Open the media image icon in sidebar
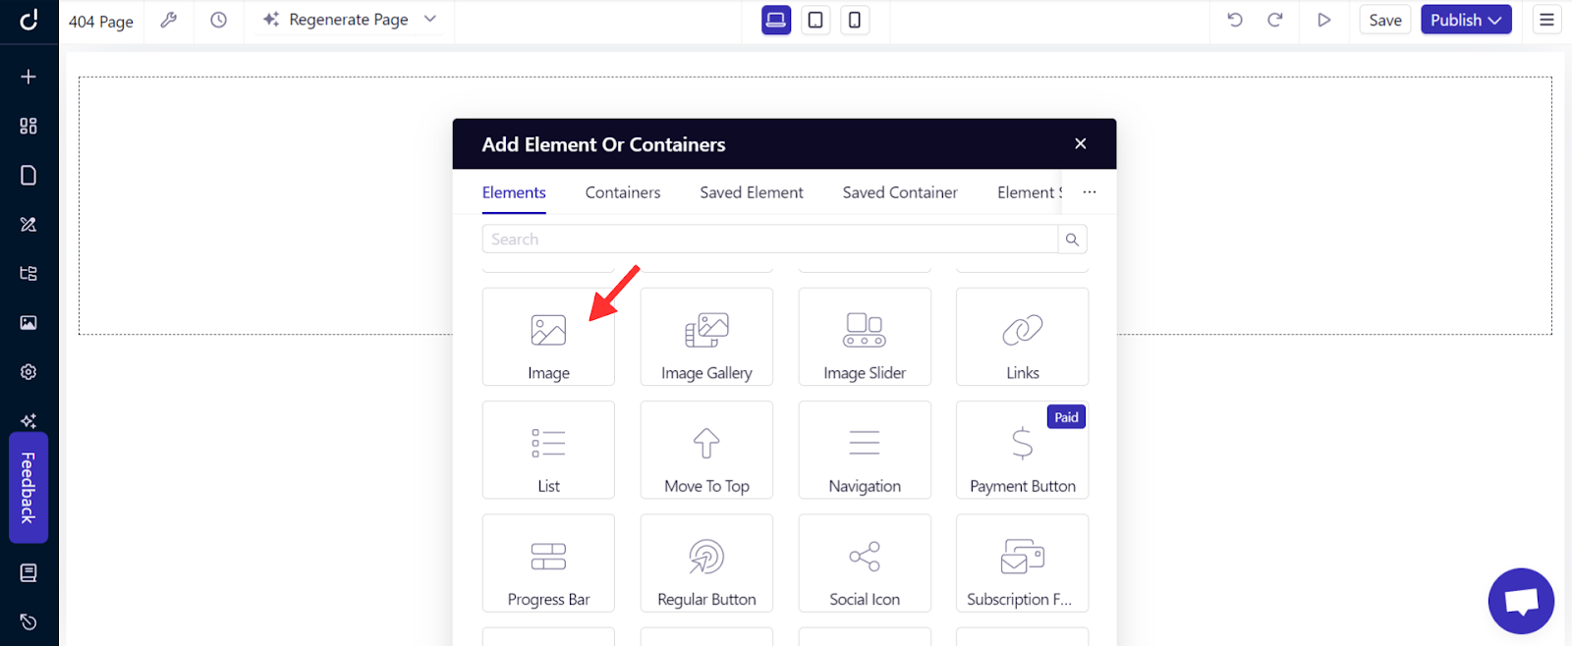This screenshot has height=646, width=1572. tap(28, 322)
